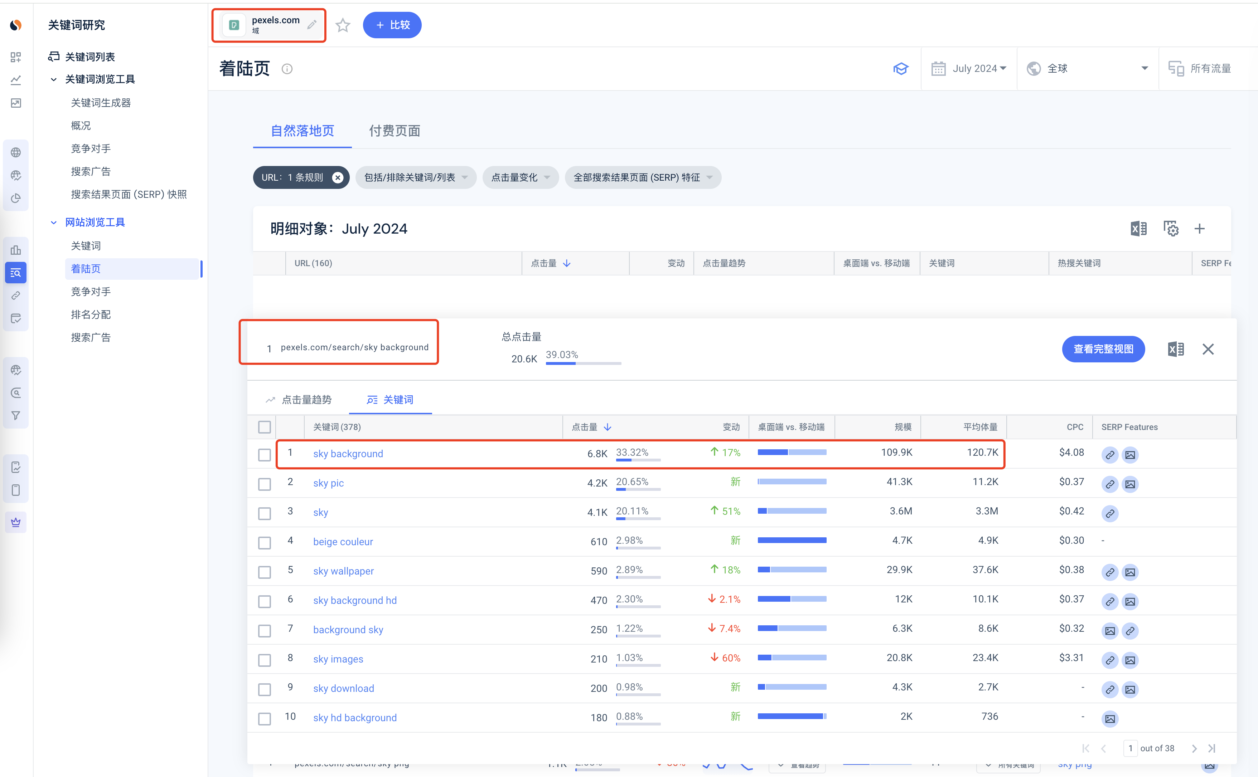This screenshot has width=1258, height=777.
Task: Open the sky background keyword link
Action: pyautogui.click(x=348, y=454)
